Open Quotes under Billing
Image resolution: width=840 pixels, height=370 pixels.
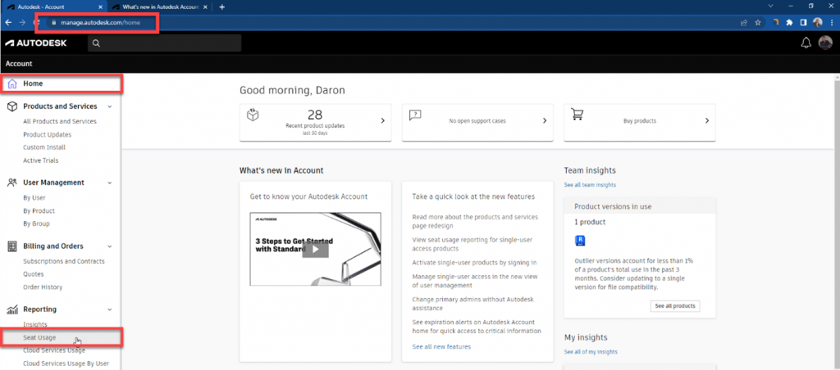coord(33,274)
